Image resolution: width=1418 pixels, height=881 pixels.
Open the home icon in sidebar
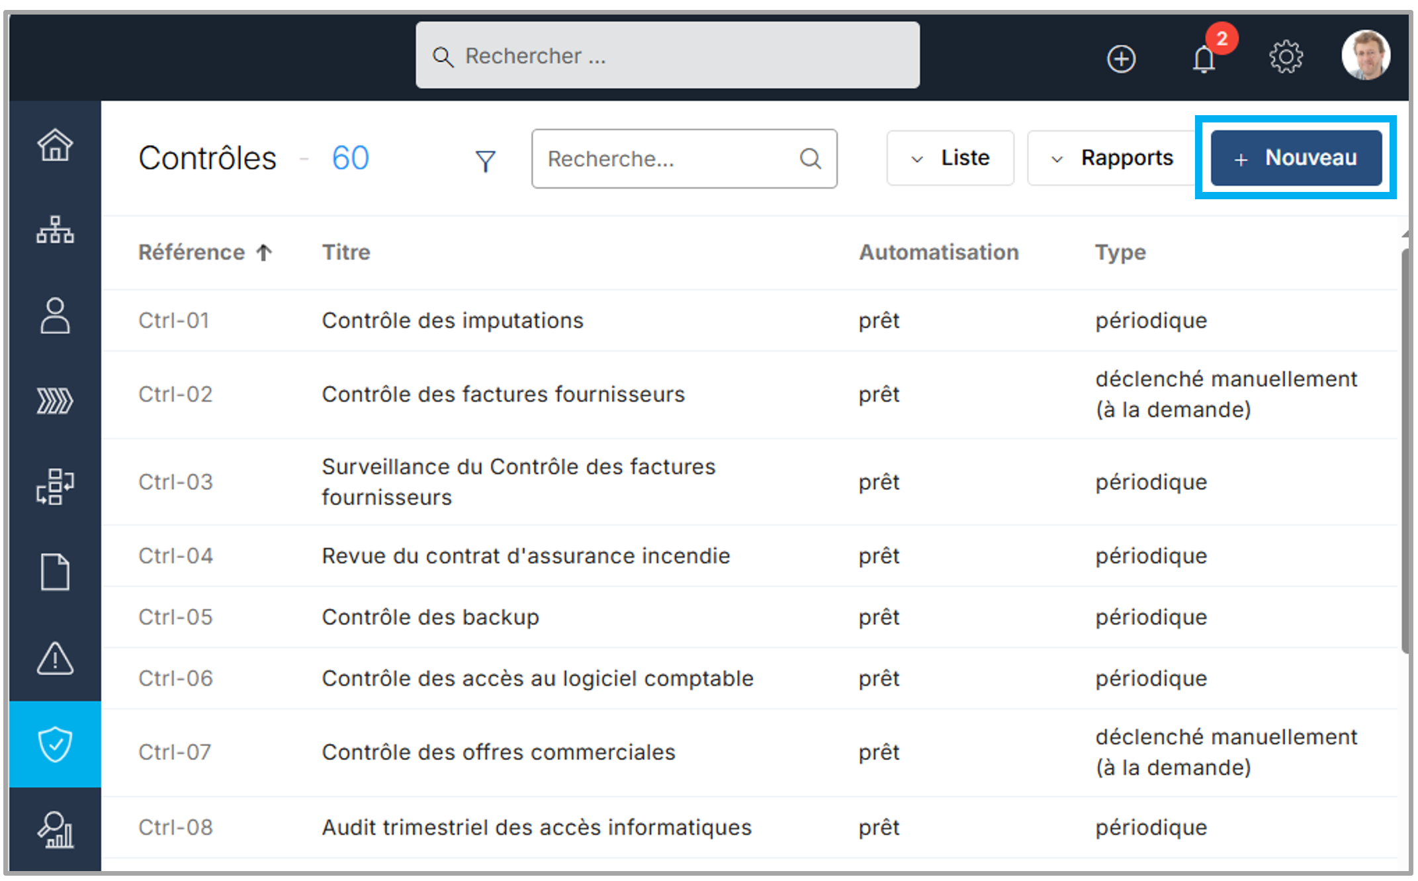tap(55, 145)
